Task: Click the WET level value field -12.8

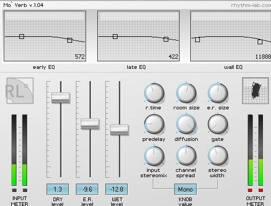Action: [x=117, y=189]
